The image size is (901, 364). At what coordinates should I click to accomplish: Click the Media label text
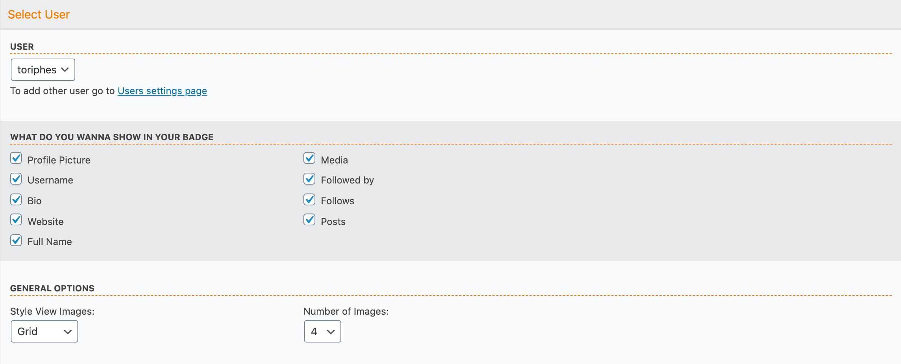point(334,160)
